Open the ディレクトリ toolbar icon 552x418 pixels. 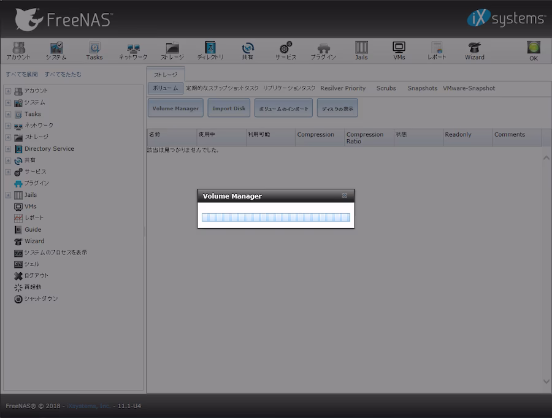coord(210,51)
